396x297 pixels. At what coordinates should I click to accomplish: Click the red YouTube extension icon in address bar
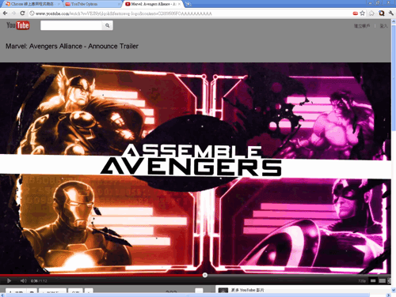(x=356, y=13)
